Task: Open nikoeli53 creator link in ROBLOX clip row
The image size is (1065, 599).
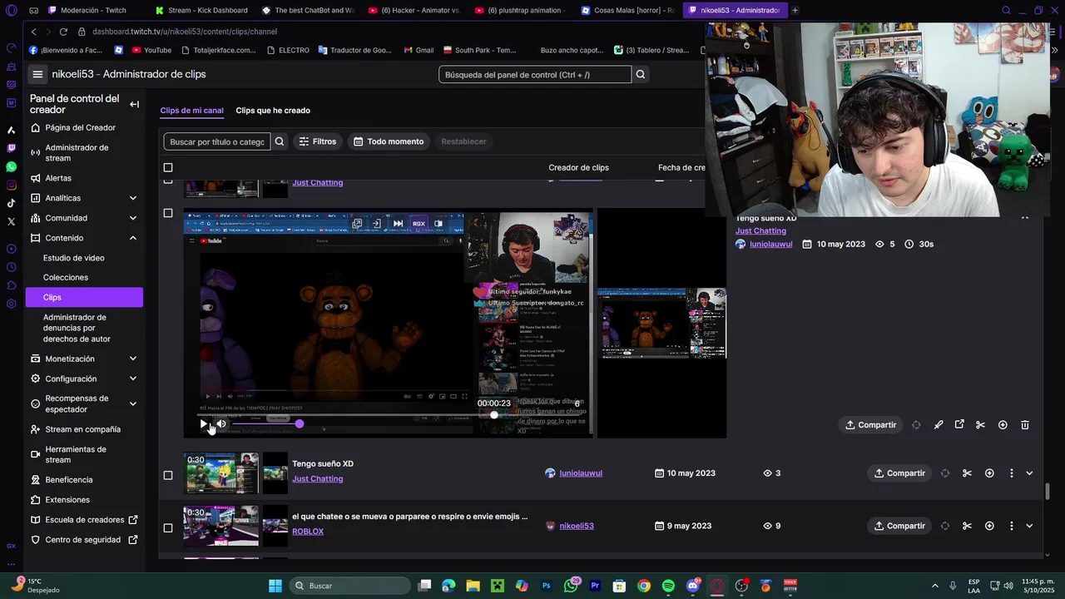Action: point(577,526)
